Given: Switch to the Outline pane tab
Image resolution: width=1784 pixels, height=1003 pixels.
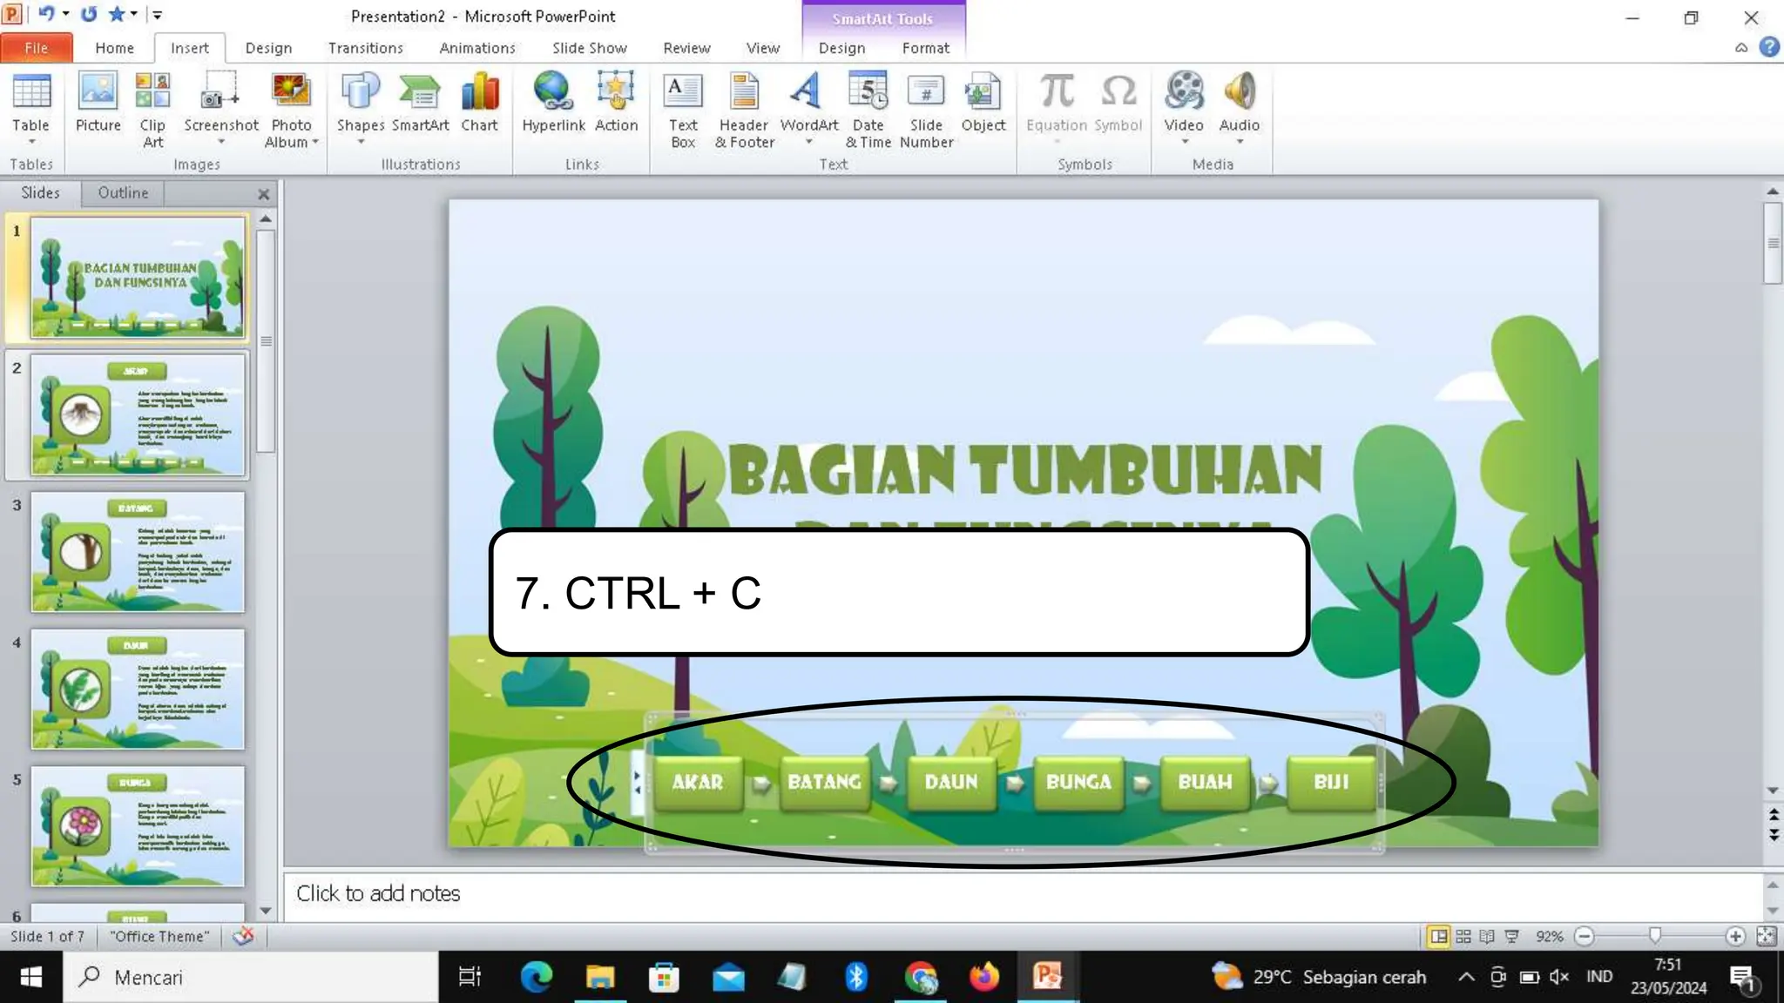Looking at the screenshot, I should [123, 192].
